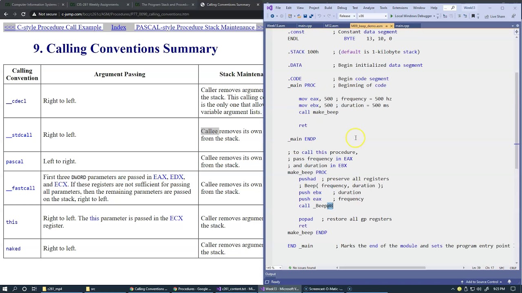The width and height of the screenshot is (522, 293).
Task: Click the Visual Studio navigate forward icon
Action: coord(281,16)
